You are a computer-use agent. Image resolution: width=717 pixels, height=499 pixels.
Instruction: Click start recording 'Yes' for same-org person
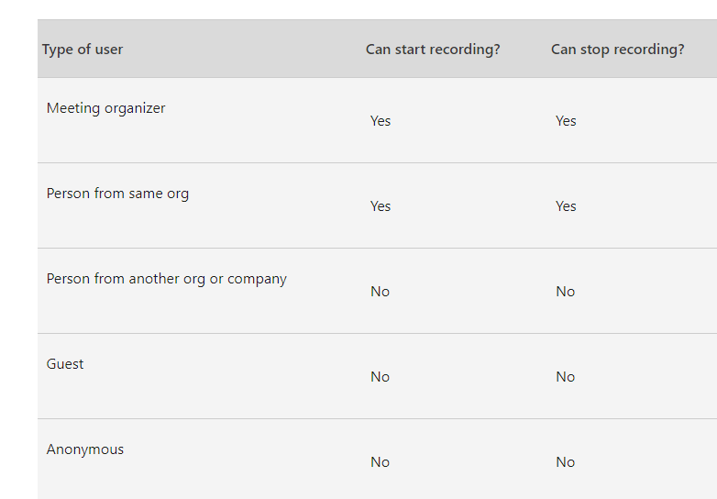pos(381,206)
